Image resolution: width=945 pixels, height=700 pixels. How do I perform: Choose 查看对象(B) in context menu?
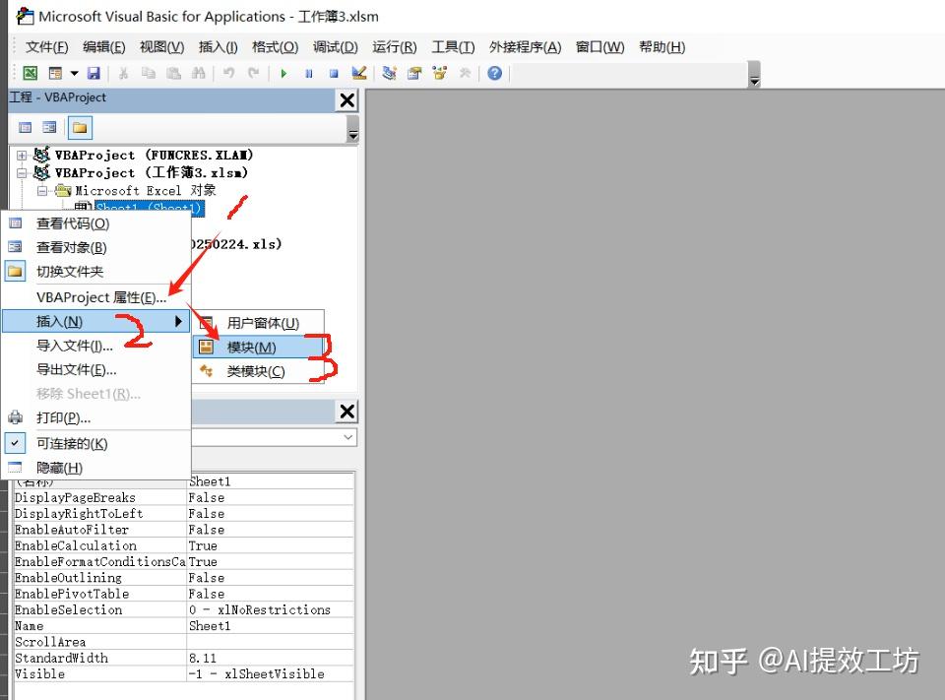tap(96, 248)
